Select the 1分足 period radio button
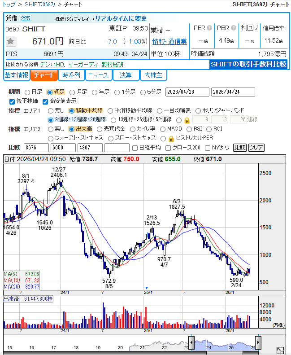Screen dimensions: 291x355 (117, 92)
